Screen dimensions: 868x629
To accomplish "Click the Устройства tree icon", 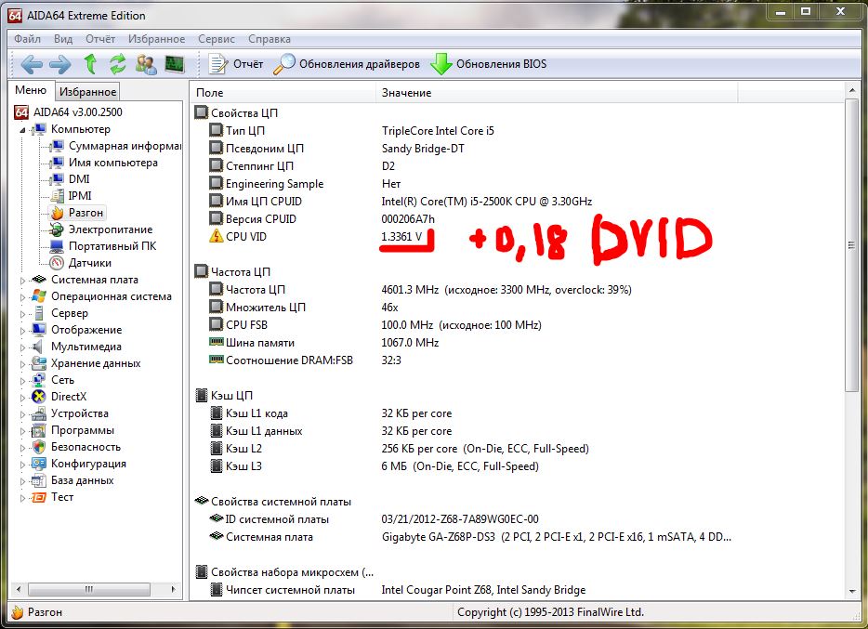I will pos(39,413).
